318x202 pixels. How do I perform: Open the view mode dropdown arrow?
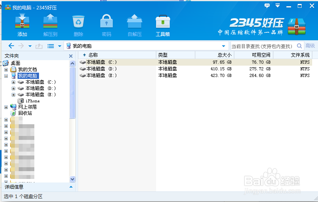tap(60, 46)
